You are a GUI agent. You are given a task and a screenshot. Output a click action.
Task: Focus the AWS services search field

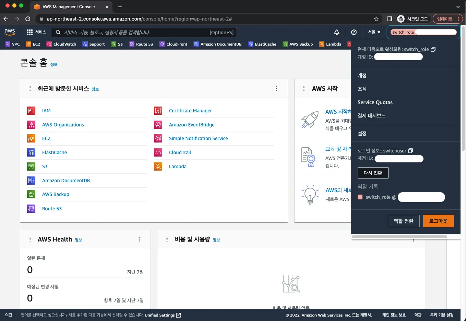(144, 32)
